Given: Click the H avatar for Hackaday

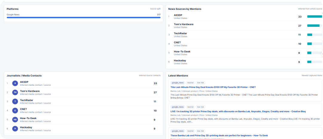Looking at the screenshot, I should pos(15,129).
